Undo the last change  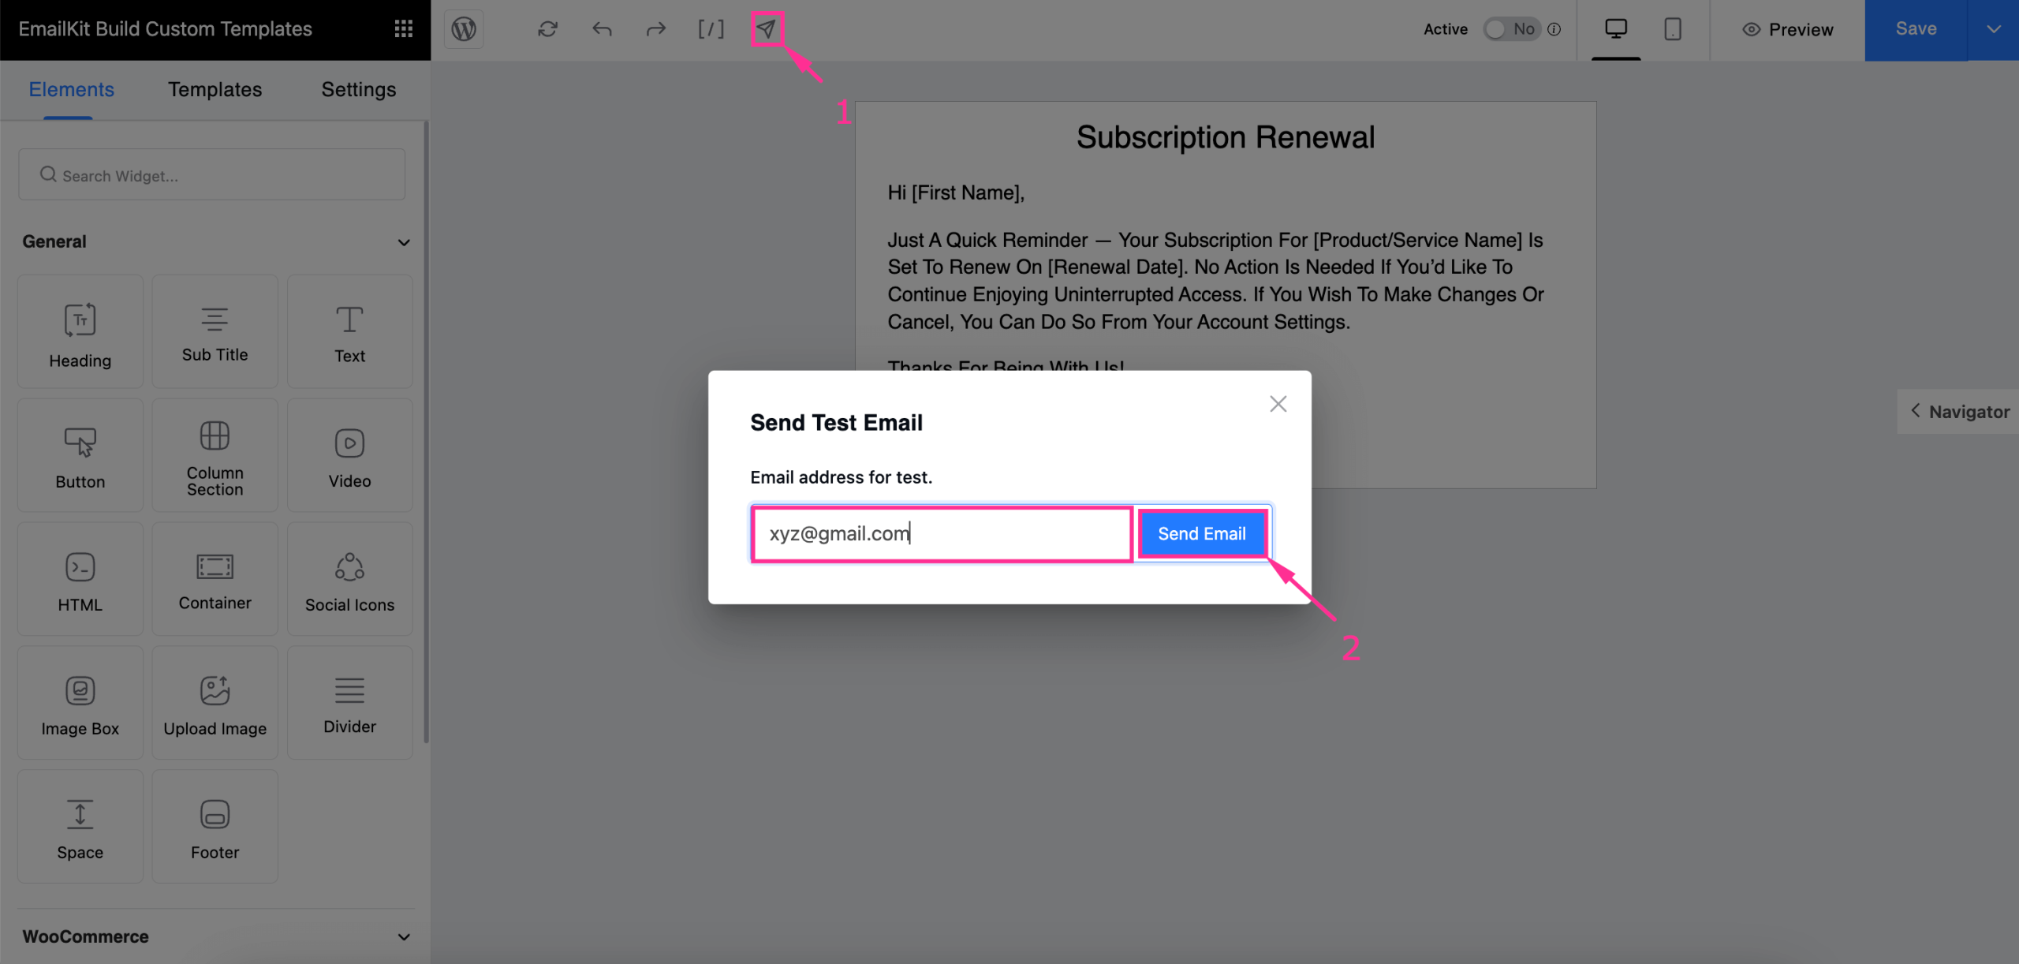click(602, 29)
